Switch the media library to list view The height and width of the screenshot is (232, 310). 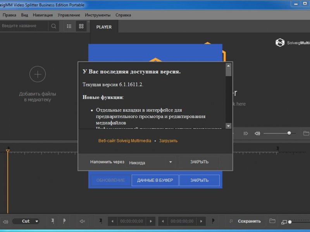pyautogui.click(x=69, y=26)
